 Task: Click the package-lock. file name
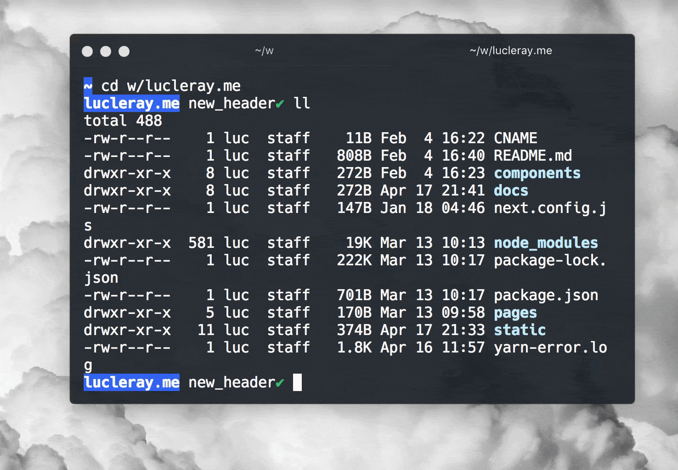[x=550, y=260]
